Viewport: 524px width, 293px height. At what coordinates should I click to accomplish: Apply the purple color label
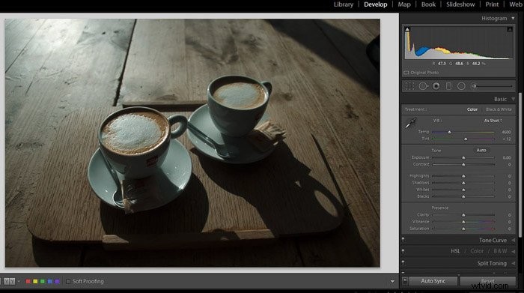pos(57,282)
